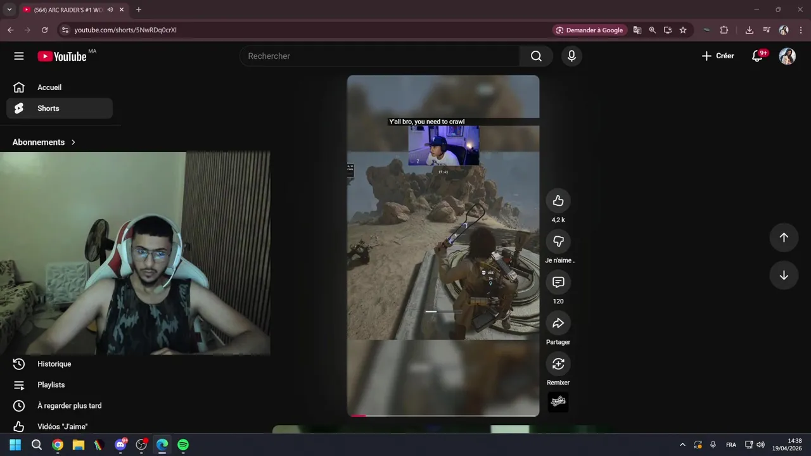Screen dimensions: 811x456
Task: Open the Chrome profile avatar
Action: pyautogui.click(x=784, y=30)
